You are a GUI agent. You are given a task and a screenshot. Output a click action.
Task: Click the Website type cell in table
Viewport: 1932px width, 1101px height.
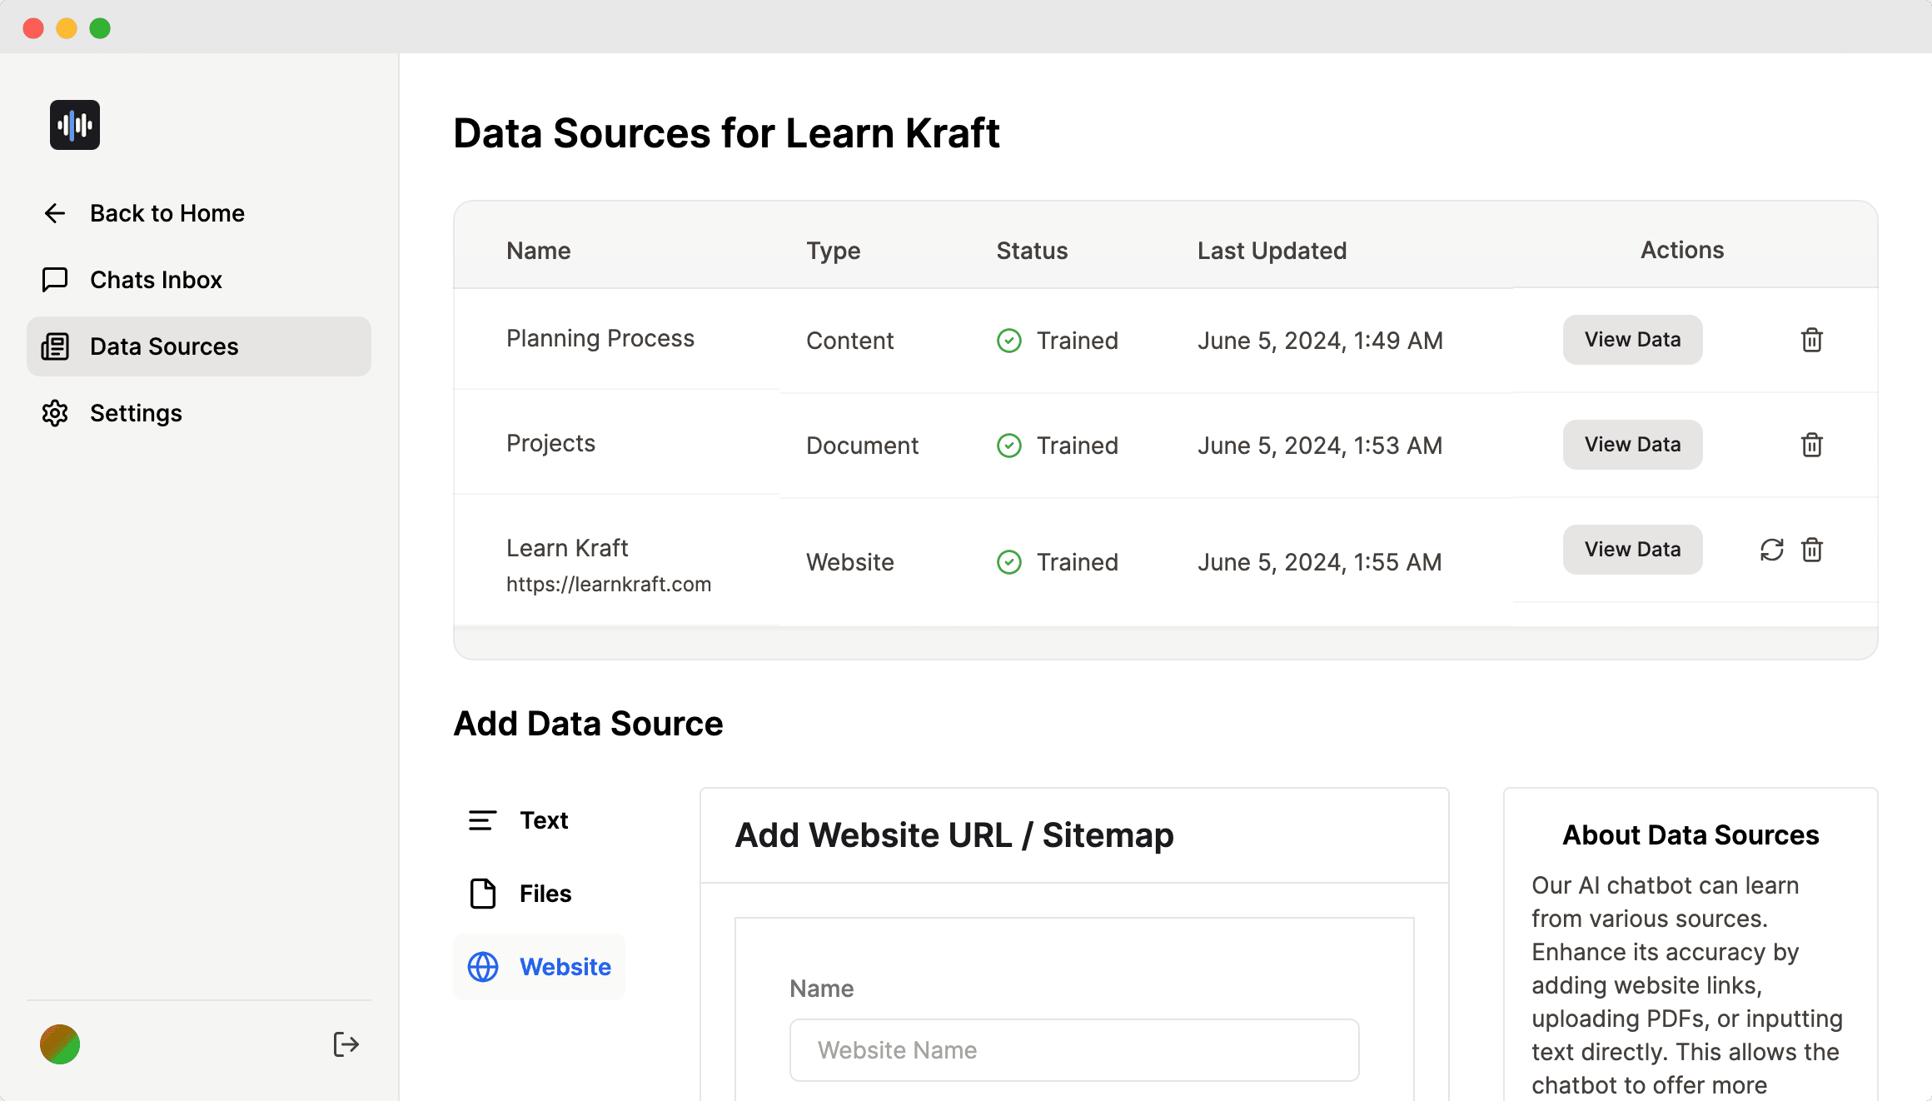[849, 562]
